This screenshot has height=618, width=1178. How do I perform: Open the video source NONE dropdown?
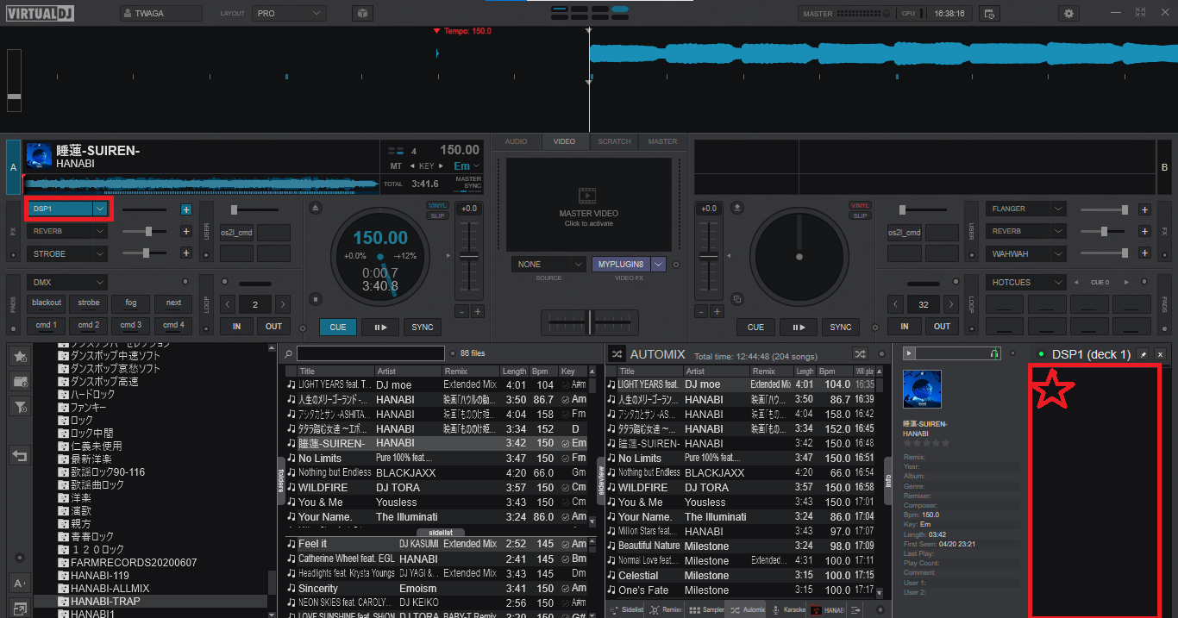pyautogui.click(x=548, y=265)
